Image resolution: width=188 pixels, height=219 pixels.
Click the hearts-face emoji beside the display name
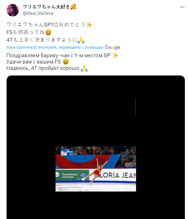(73, 7)
